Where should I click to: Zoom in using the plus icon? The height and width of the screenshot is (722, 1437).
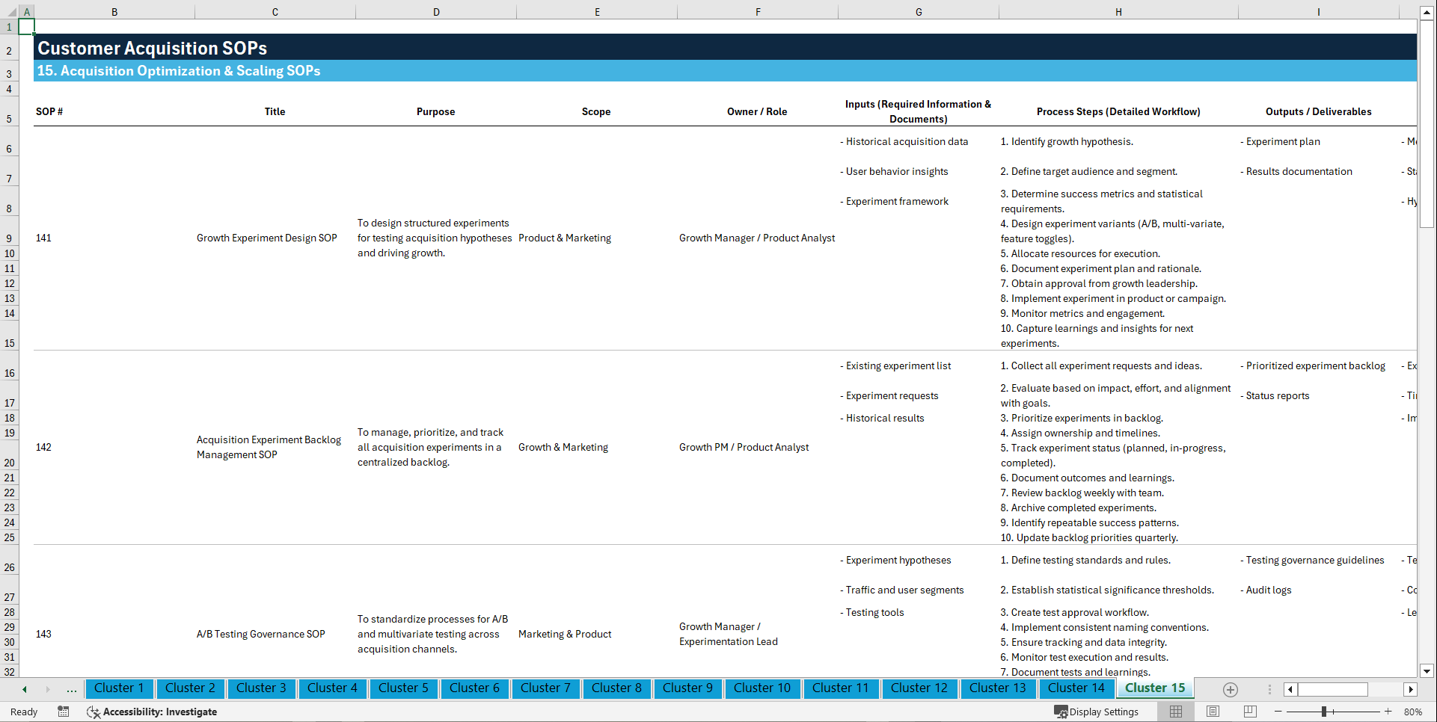click(x=1389, y=712)
